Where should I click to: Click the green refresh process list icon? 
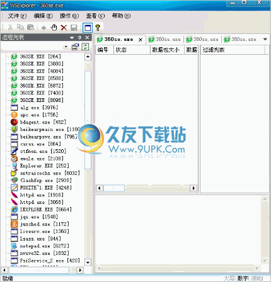pos(85,47)
